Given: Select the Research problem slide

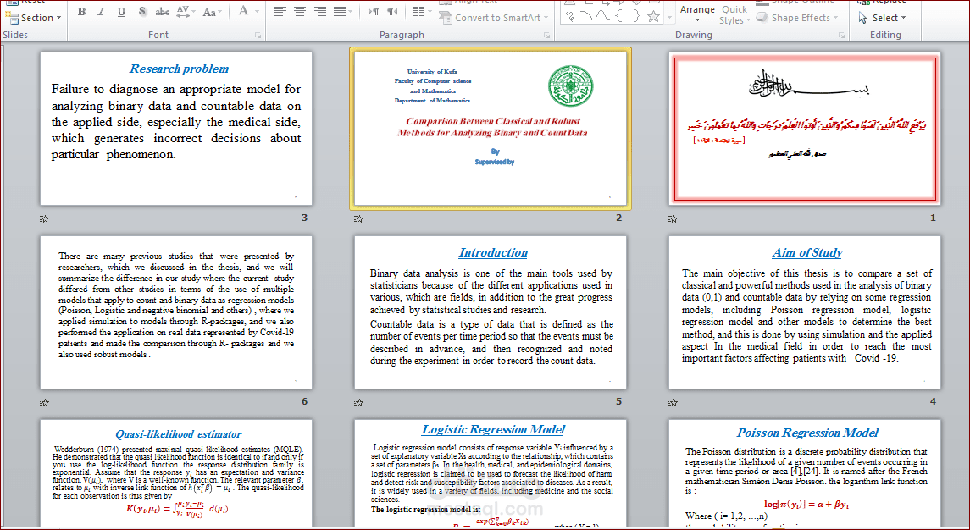Looking at the screenshot, I should [x=176, y=129].
